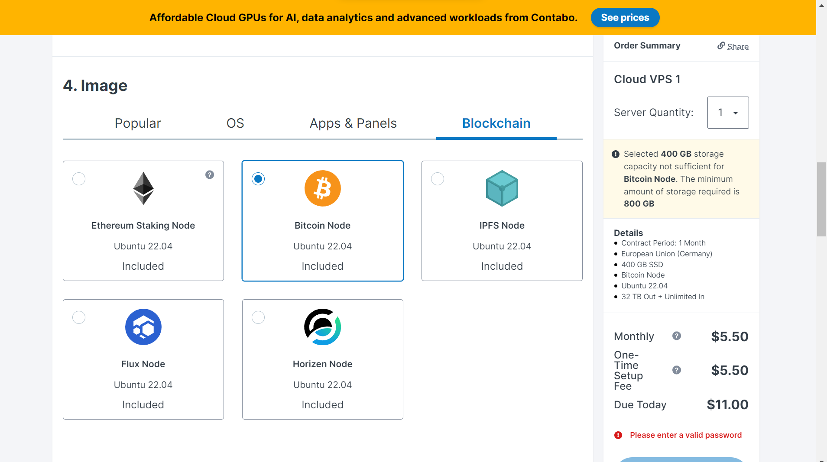Click European Union (Germany) detail
This screenshot has height=462, width=827.
(x=667, y=254)
